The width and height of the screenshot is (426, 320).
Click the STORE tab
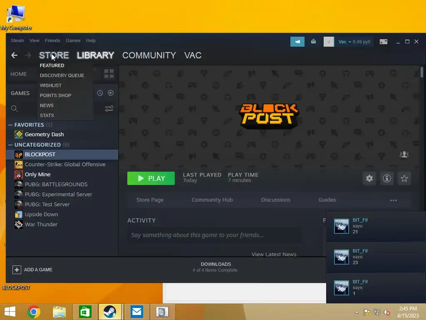click(x=54, y=55)
